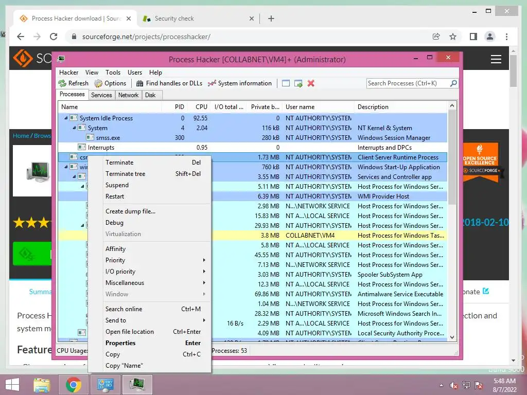
Task: Click the System Idle Process row icon
Action: (x=74, y=118)
